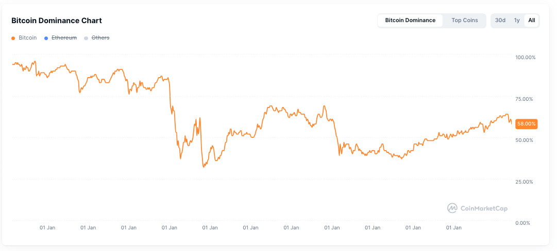Click the orange 58.00% current value badge
The height and width of the screenshot is (251, 557).
click(526, 124)
